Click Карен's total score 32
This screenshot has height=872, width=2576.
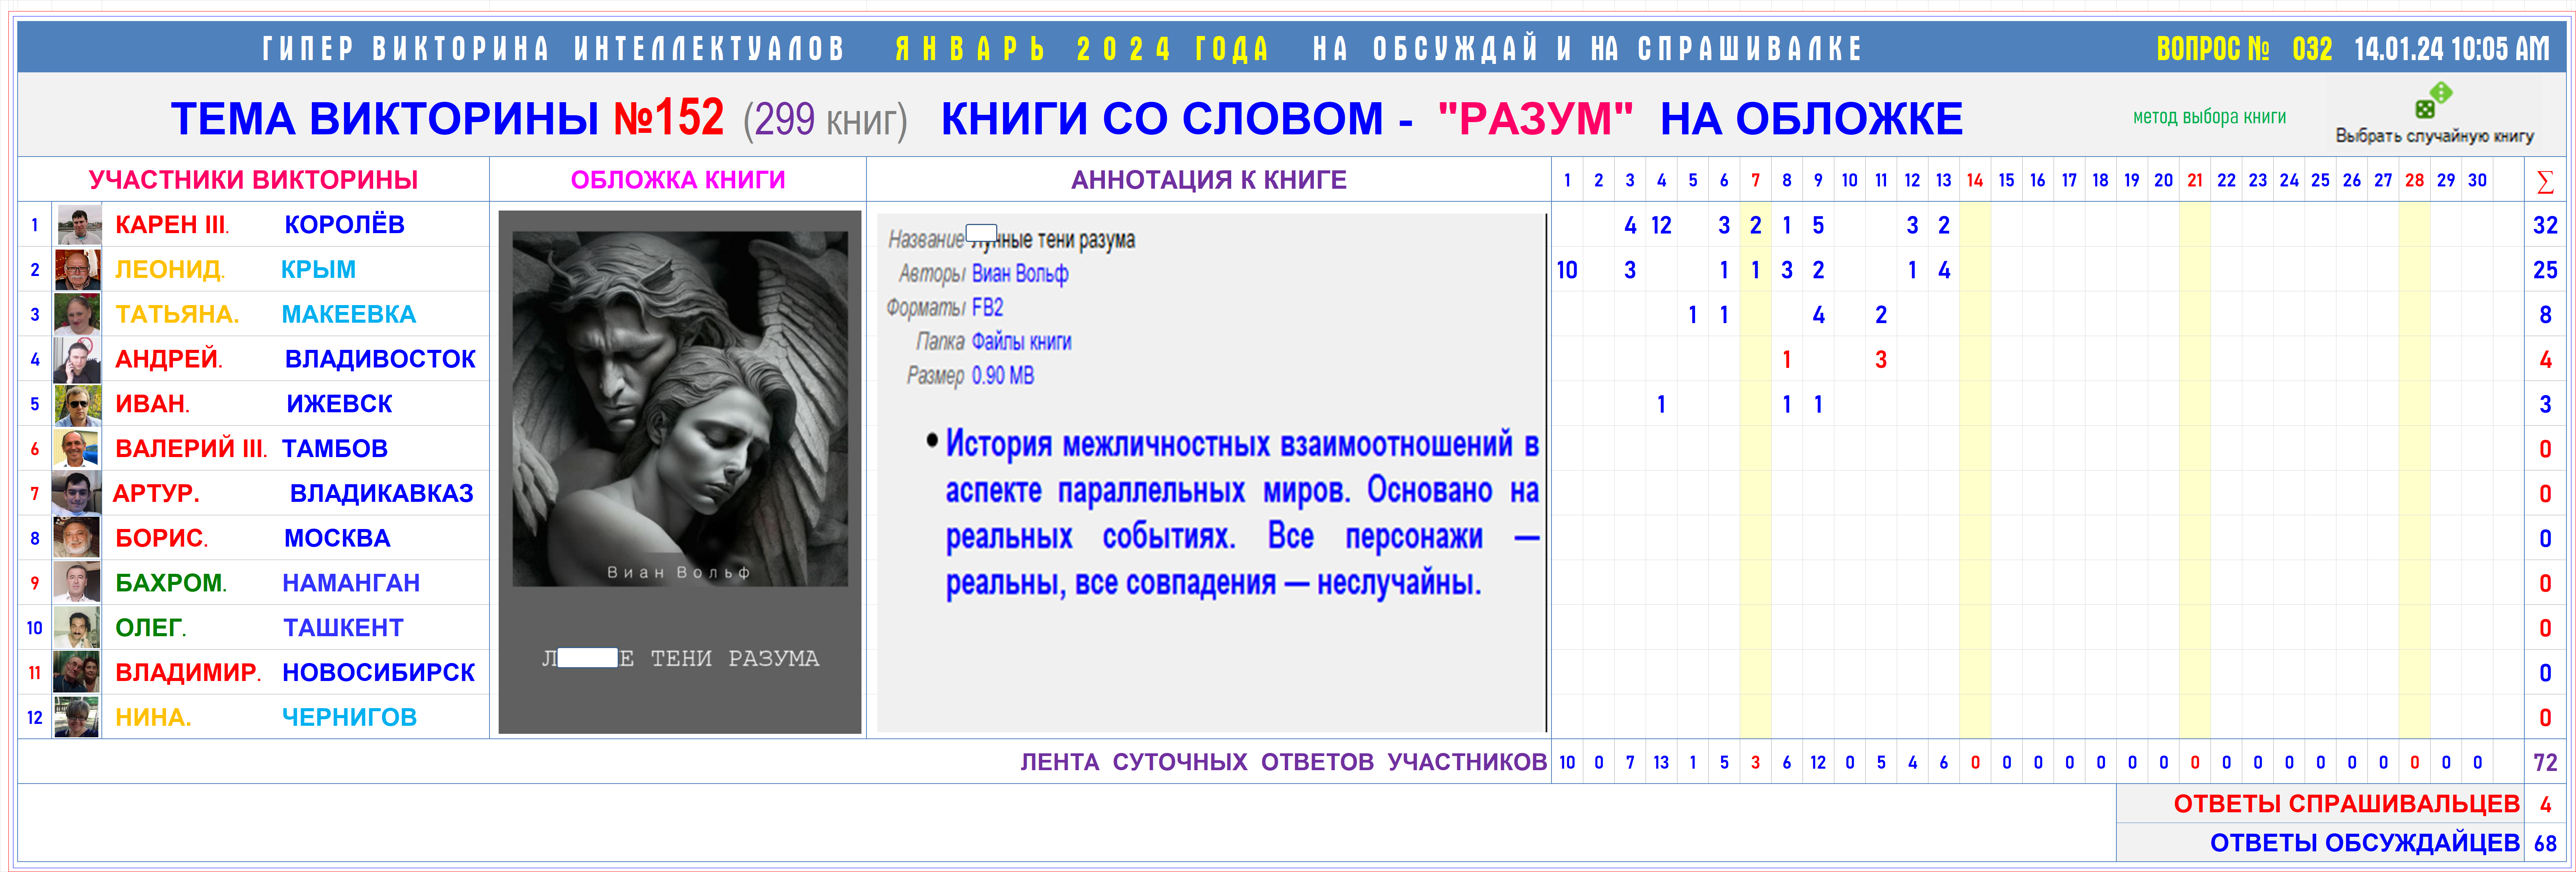2545,225
